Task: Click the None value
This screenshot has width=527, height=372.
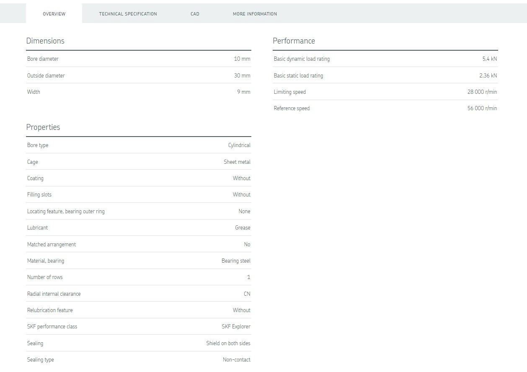Action: [x=245, y=211]
